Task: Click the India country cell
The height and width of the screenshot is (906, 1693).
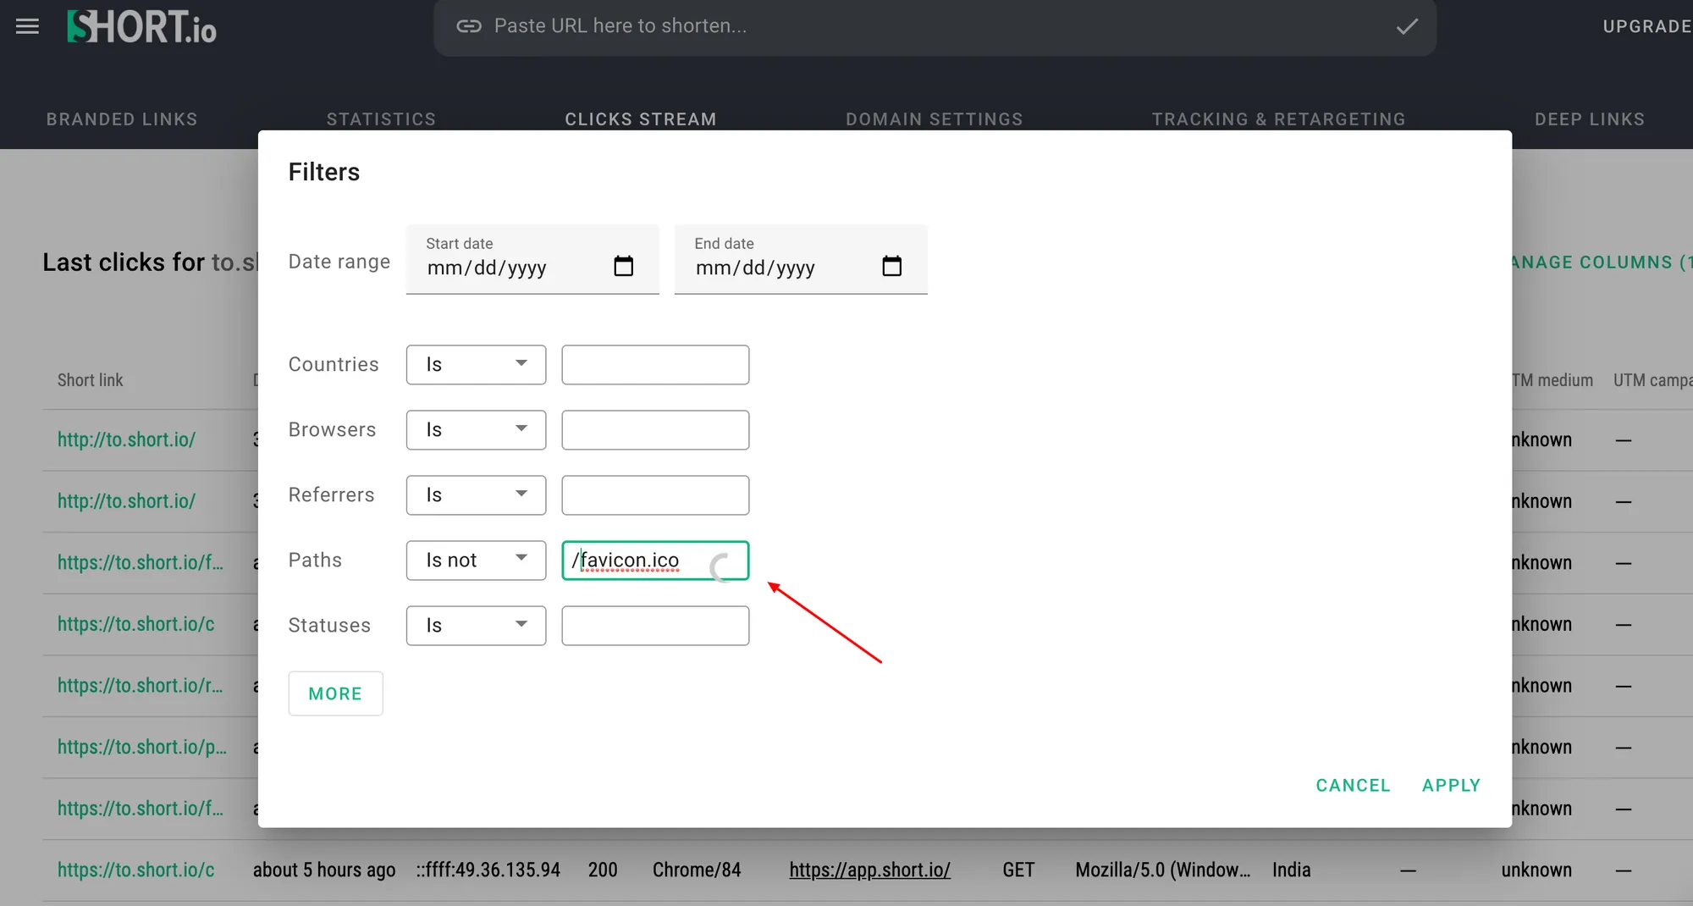Action: [1291, 870]
